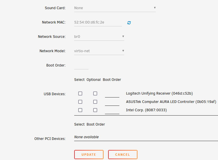Tick Select checkbox for ASUSTek AURA LED Controller
Screen dimensions: 218x160
click(x=80, y=102)
